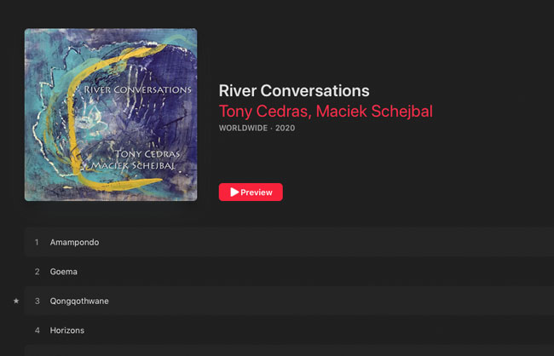This screenshot has height=356, width=554.
Task: Open the River Conversations album cover artwork
Action: coord(111,115)
